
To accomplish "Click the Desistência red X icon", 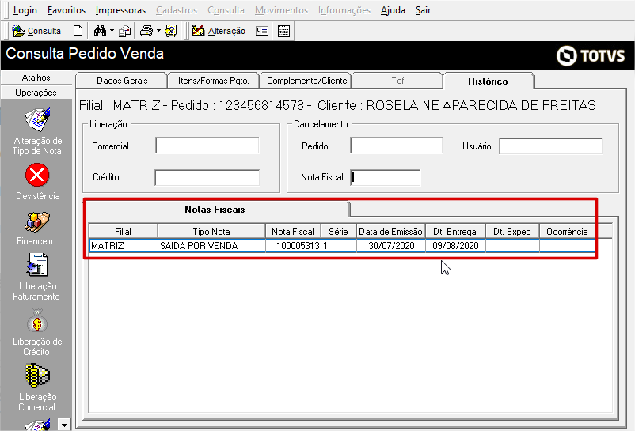I will tap(37, 175).
